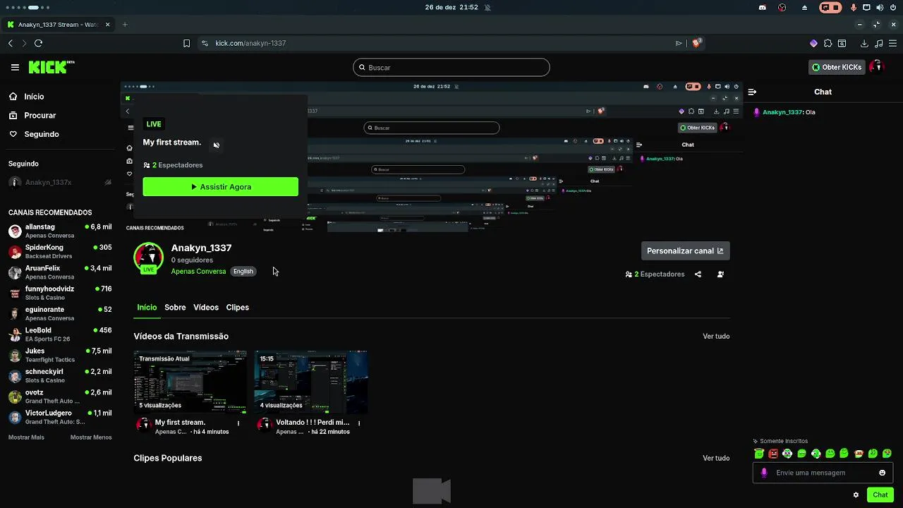
Task: Open allanstag recommended channel
Action: 60,231
